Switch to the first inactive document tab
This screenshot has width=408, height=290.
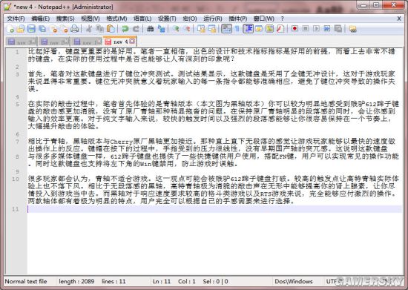tap(22, 42)
